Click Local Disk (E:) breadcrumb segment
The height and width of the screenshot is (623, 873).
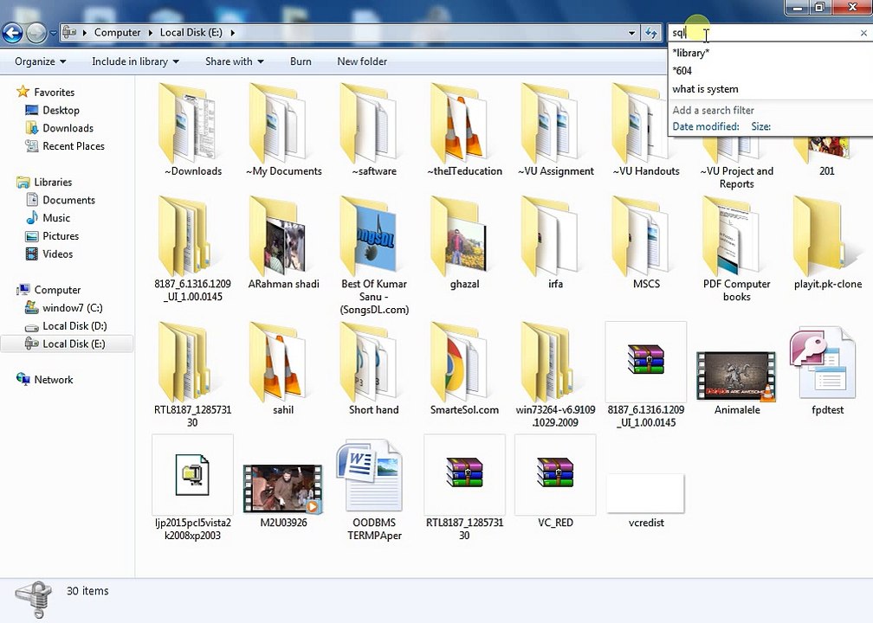point(191,32)
